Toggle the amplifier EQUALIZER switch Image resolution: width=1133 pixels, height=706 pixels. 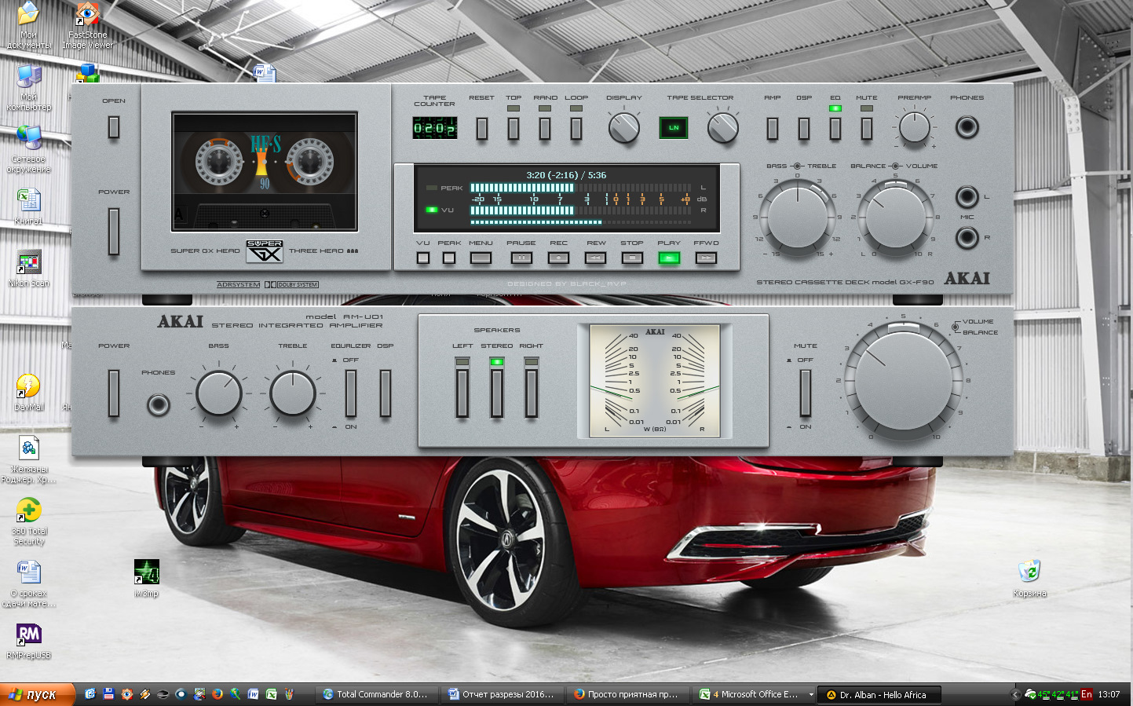click(351, 393)
